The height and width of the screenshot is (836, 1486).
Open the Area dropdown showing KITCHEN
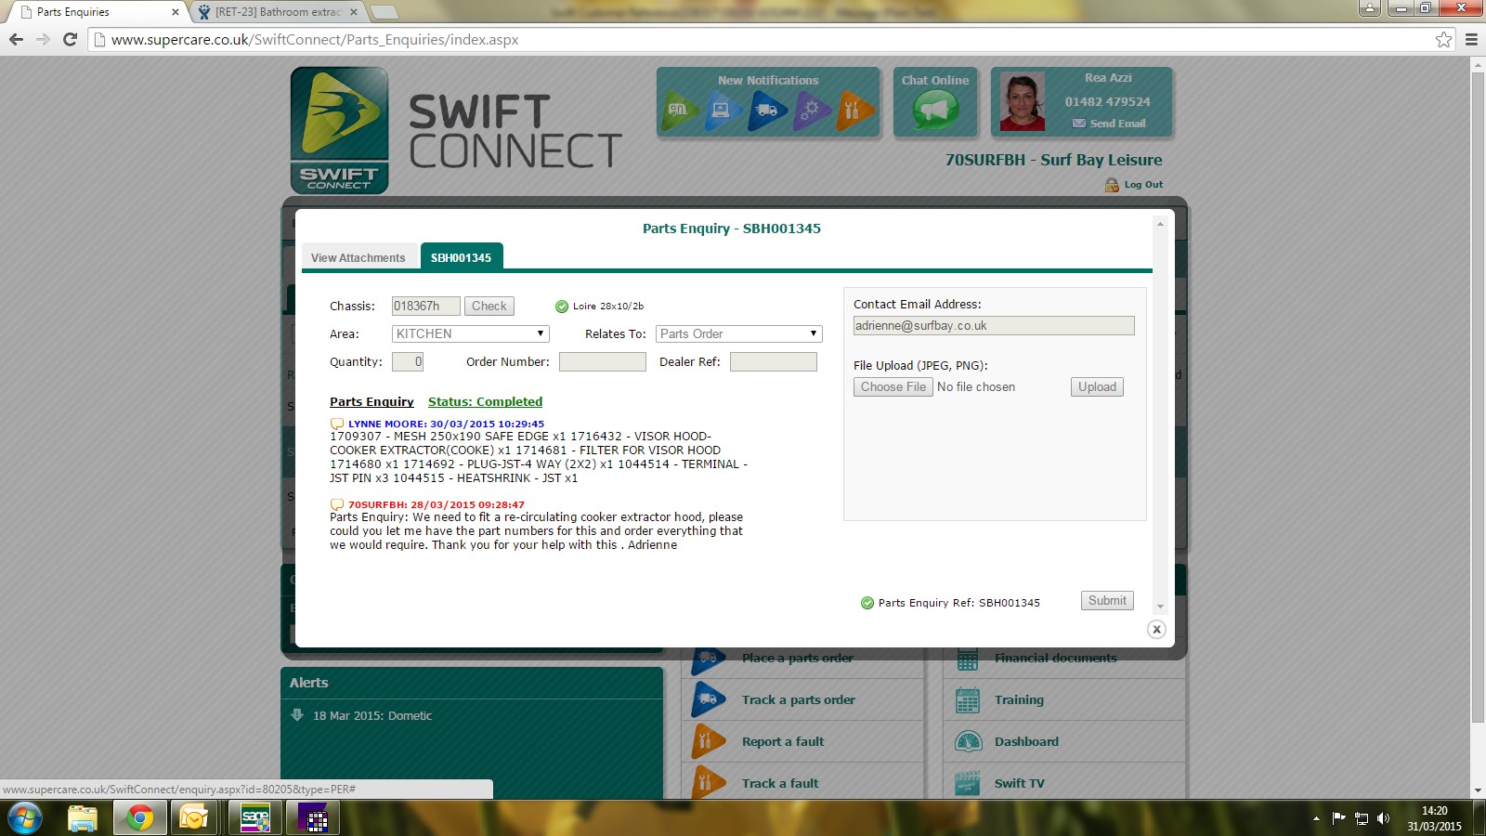point(470,333)
